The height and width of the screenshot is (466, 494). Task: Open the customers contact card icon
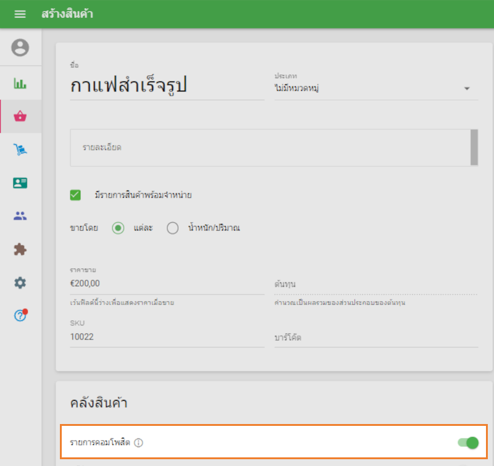(x=20, y=182)
